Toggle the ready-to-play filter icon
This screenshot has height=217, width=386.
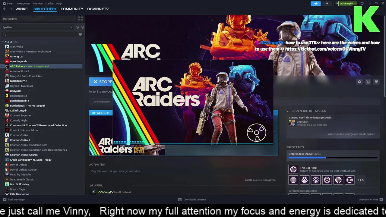click(82, 27)
